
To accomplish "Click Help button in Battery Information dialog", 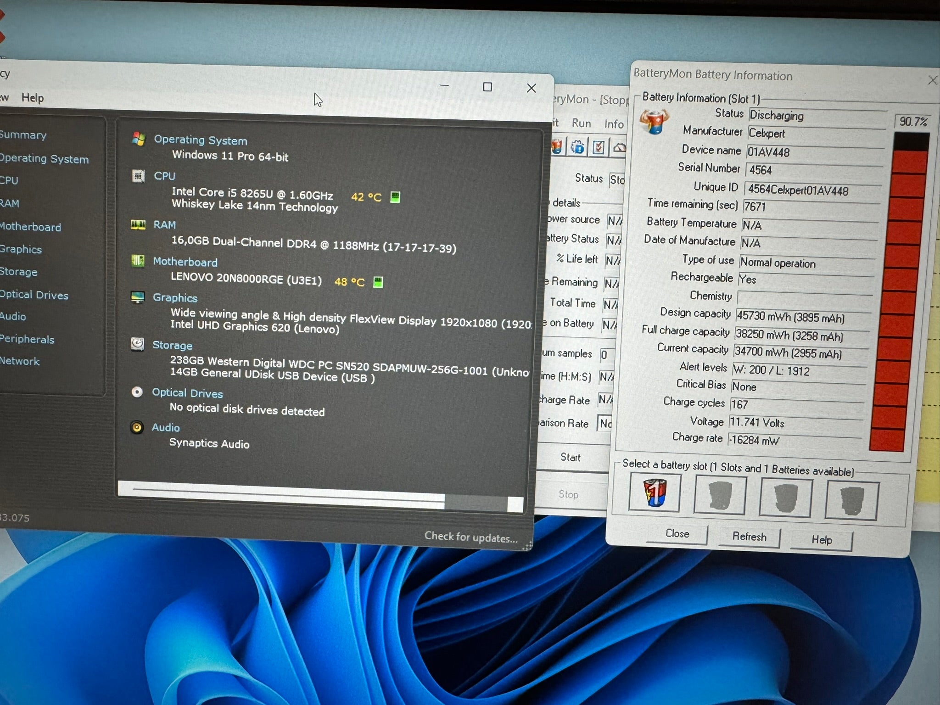I will 821,540.
